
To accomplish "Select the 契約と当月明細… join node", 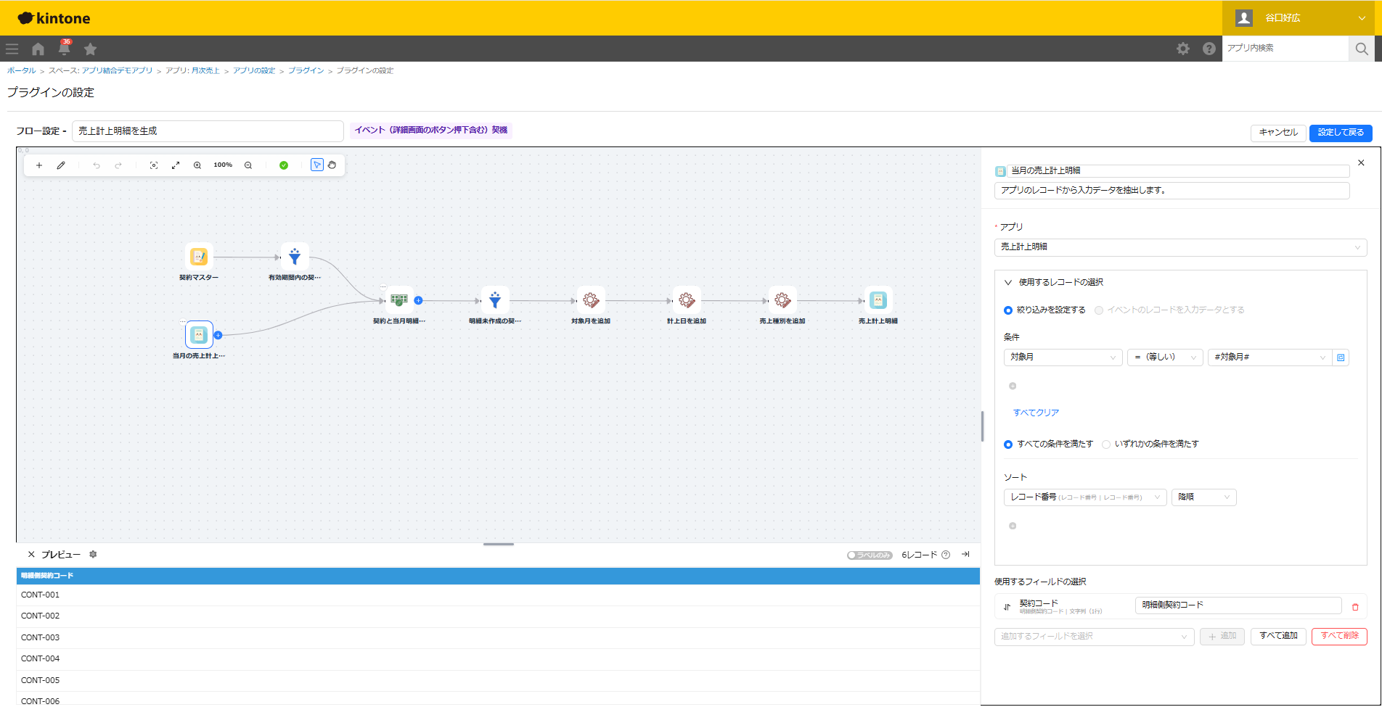I will click(x=399, y=300).
